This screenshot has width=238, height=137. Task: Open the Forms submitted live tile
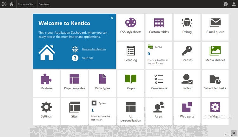pyautogui.click(x=159, y=55)
